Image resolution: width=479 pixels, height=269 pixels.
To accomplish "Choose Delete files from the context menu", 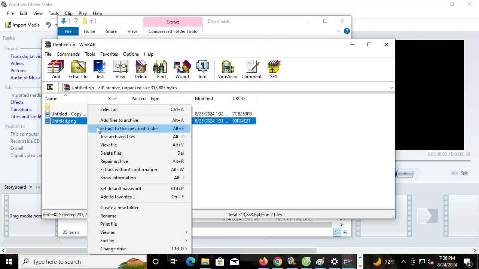I will click(139, 153).
